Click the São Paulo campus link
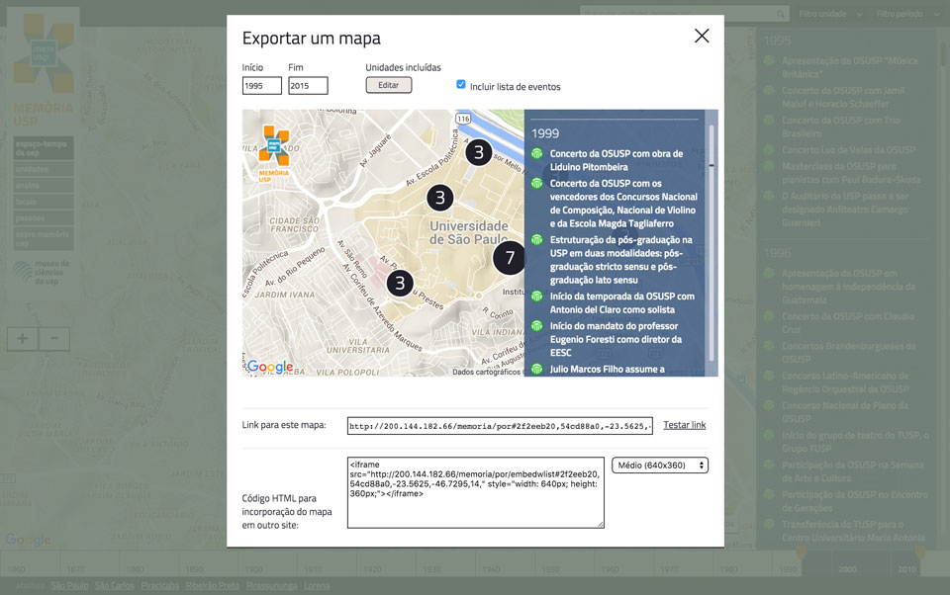The width and height of the screenshot is (950, 595). 69,585
